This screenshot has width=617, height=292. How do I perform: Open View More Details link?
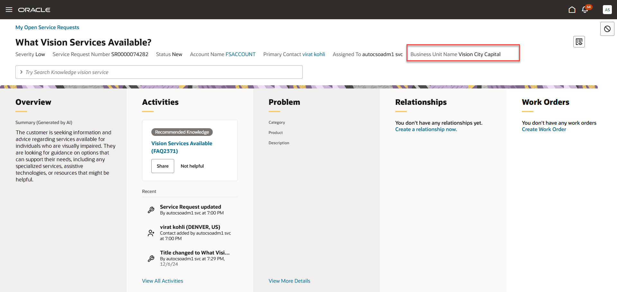tap(290, 281)
